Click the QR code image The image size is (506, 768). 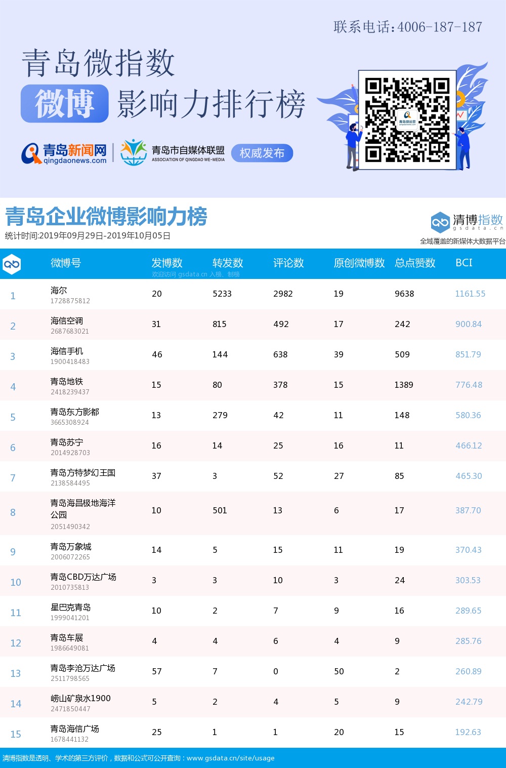pos(407,120)
